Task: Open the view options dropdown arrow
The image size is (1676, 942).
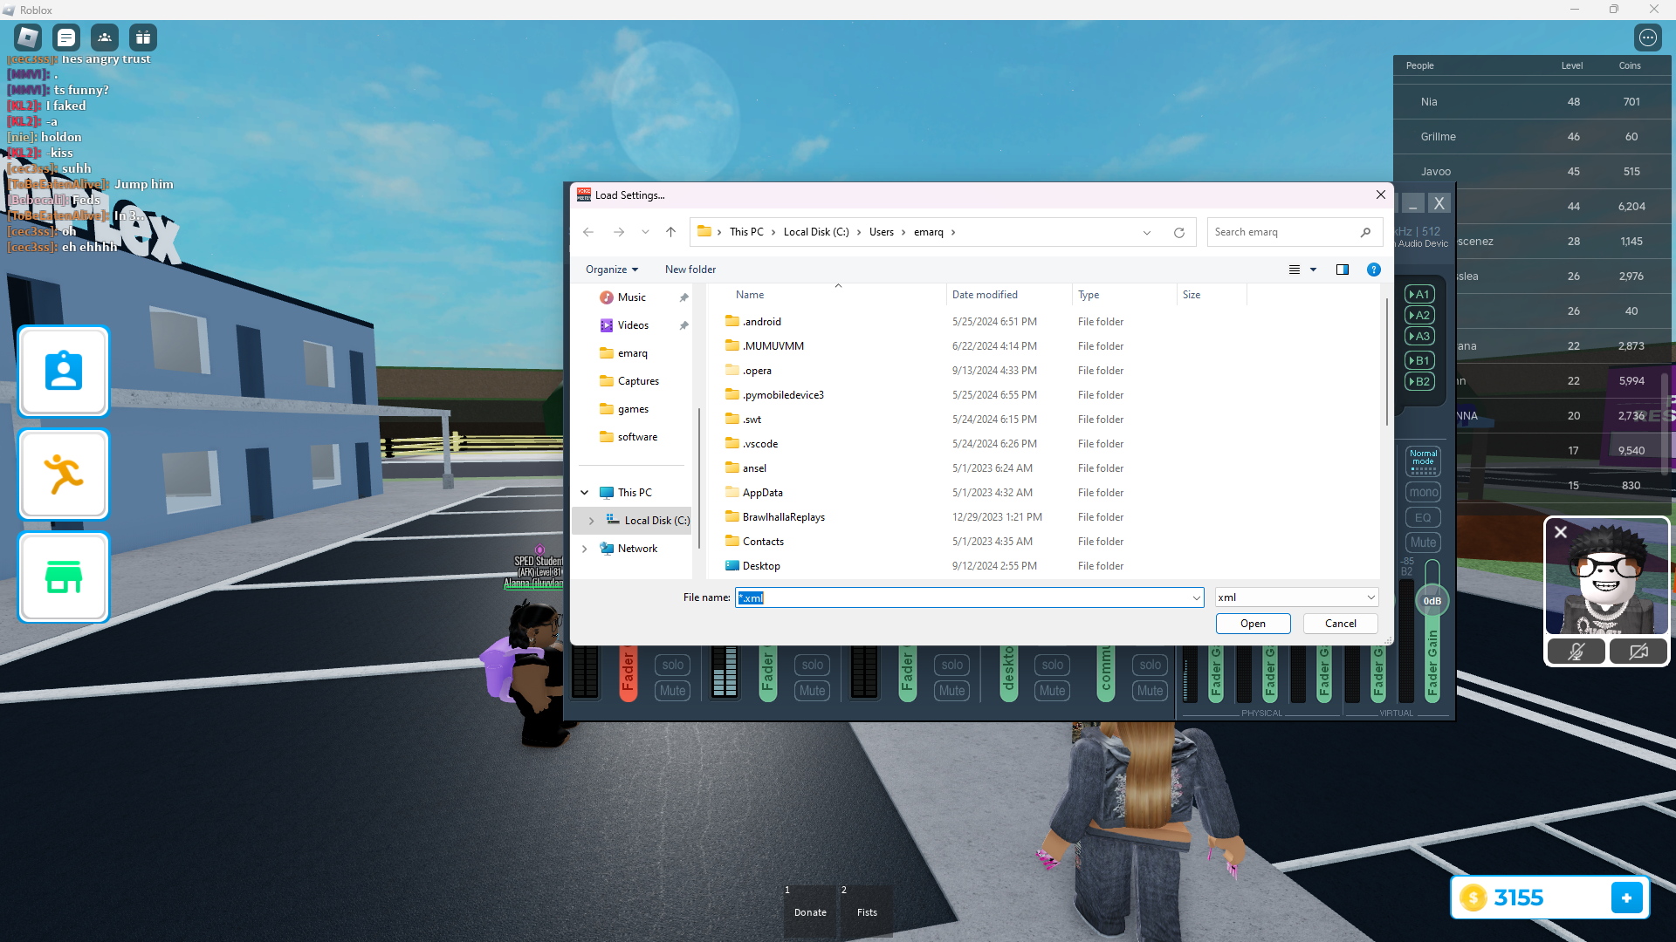Action: (1313, 270)
